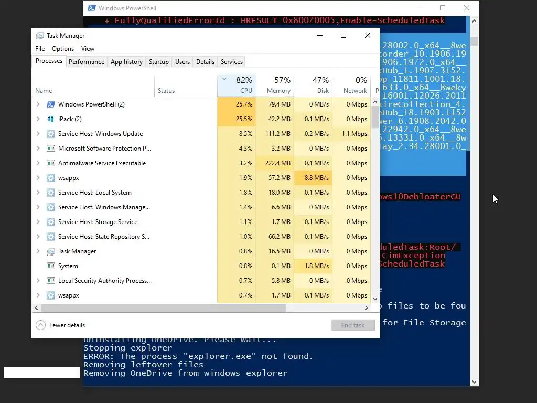Click the iPack process icon

pyautogui.click(x=51, y=119)
